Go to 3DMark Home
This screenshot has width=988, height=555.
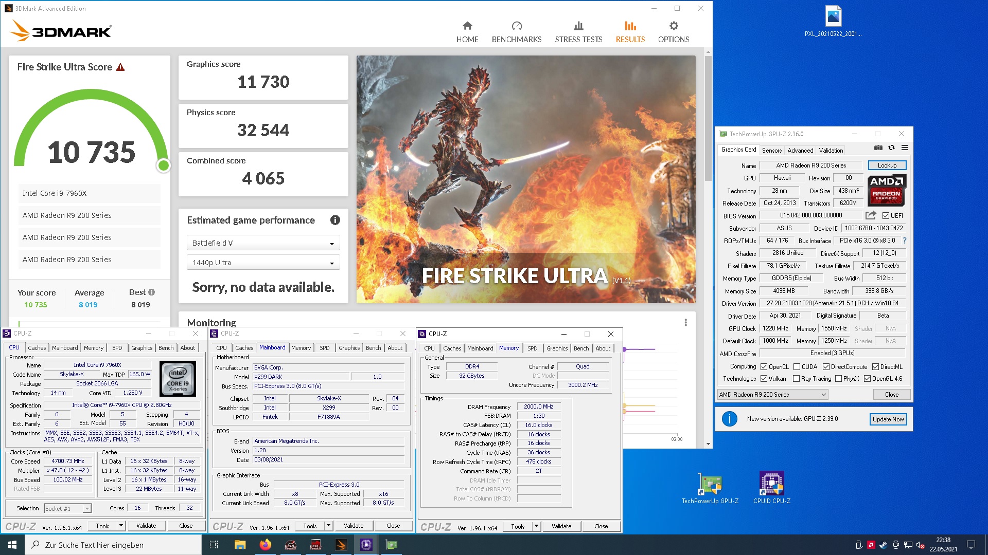pyautogui.click(x=467, y=32)
